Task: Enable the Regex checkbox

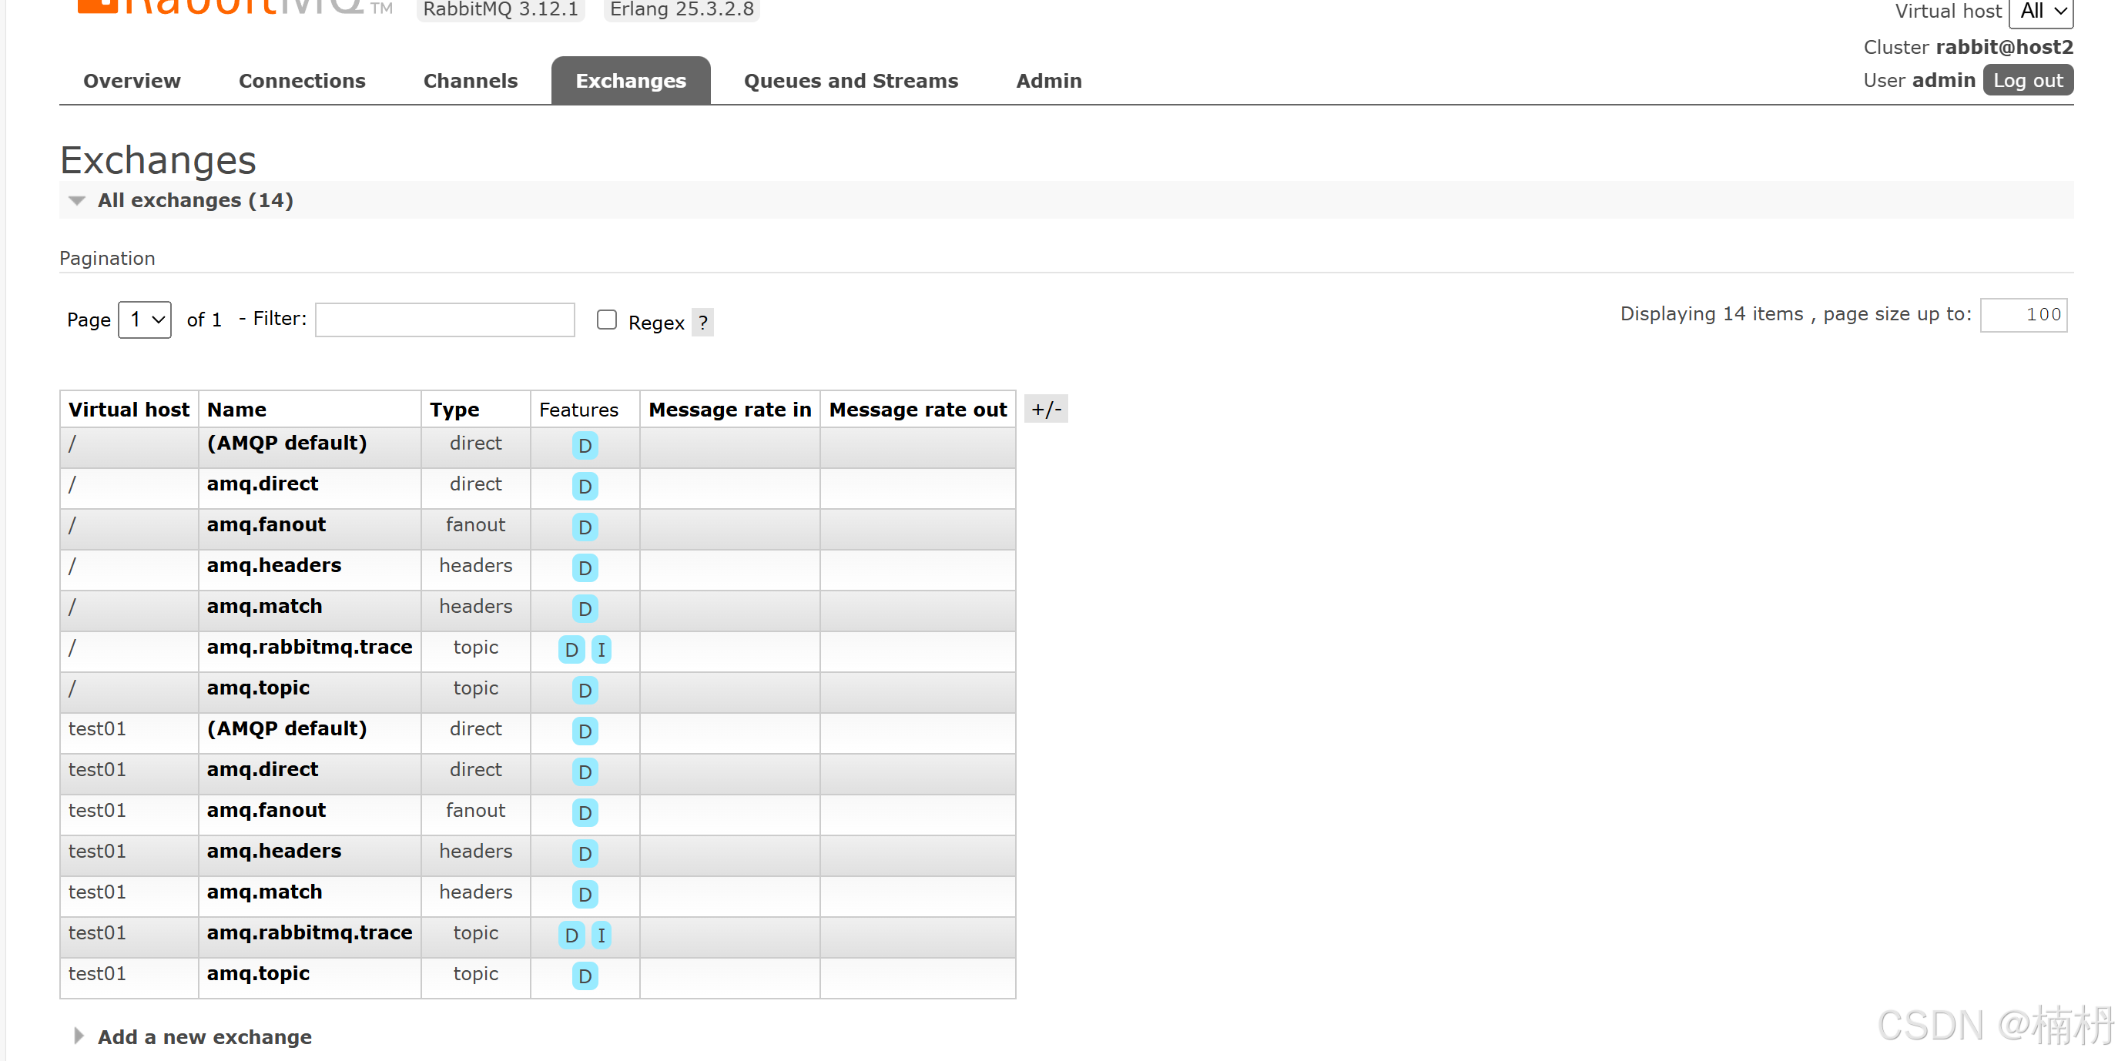Action: (x=607, y=320)
